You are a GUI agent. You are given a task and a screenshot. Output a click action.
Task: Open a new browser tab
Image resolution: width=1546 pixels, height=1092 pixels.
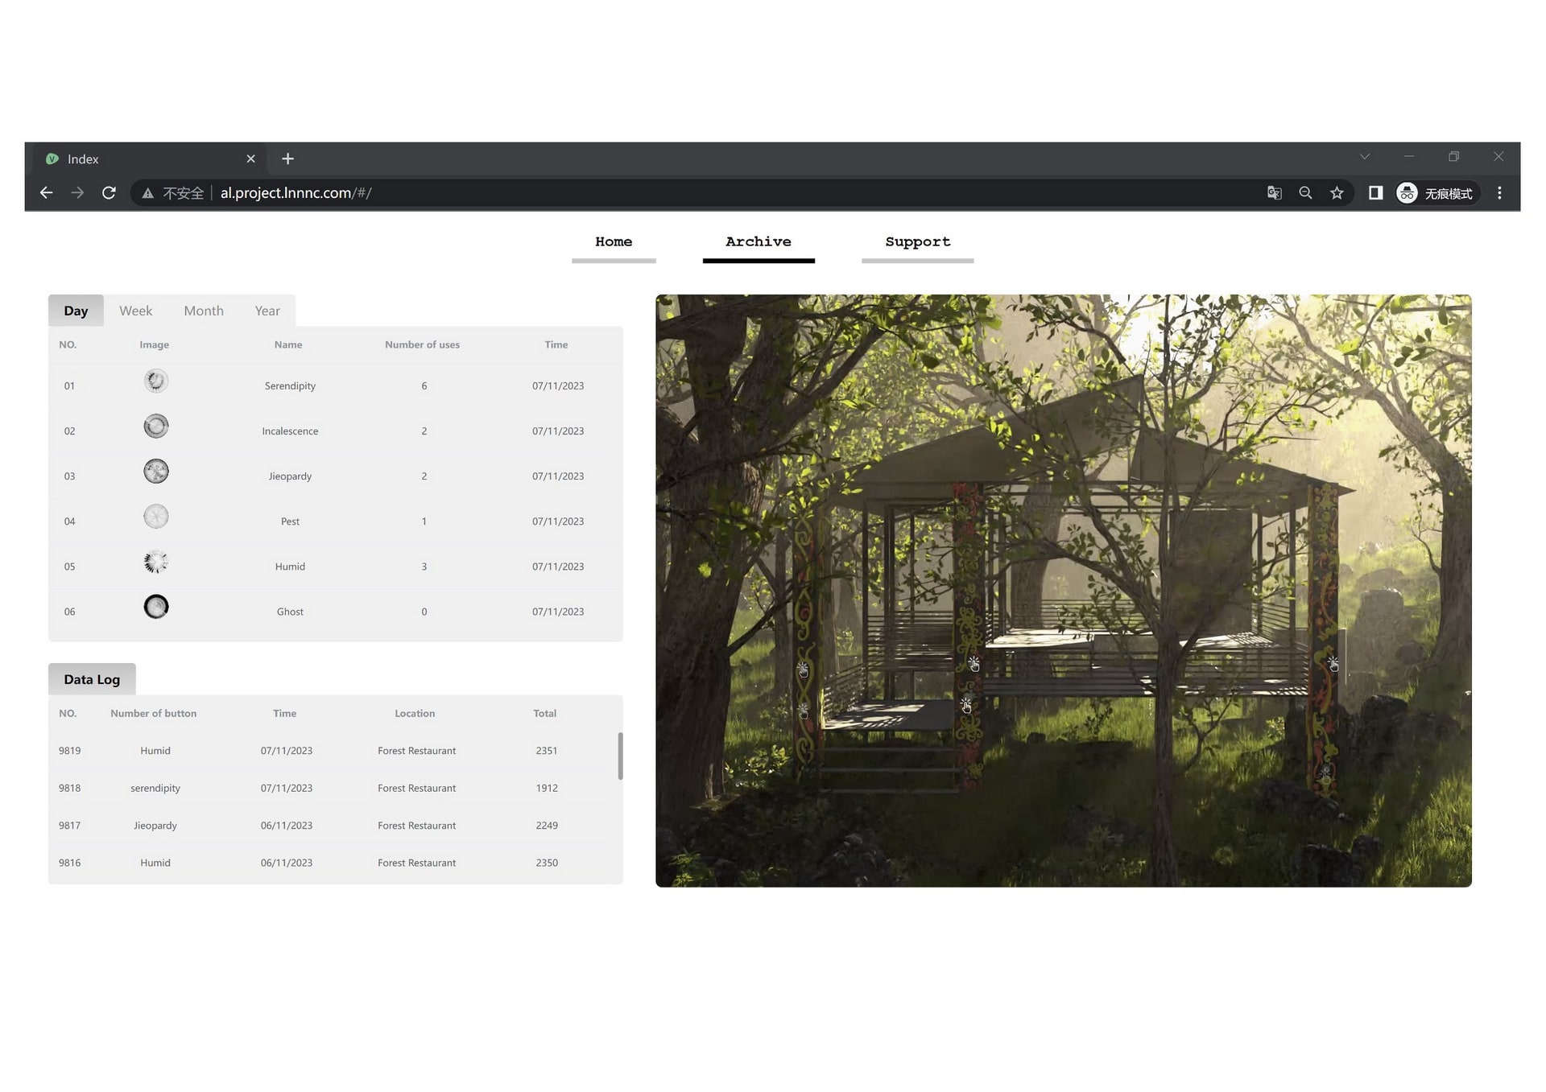pos(287,159)
